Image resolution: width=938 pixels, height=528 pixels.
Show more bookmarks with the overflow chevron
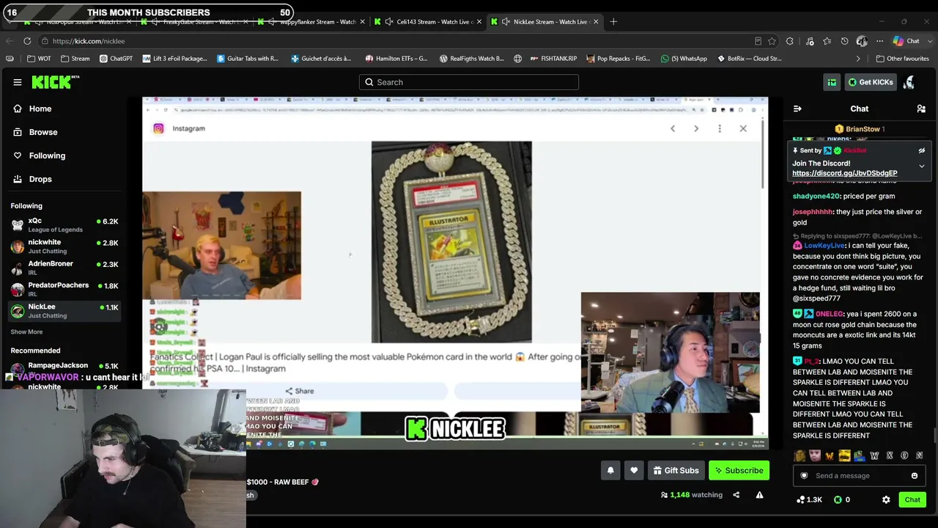[858, 59]
